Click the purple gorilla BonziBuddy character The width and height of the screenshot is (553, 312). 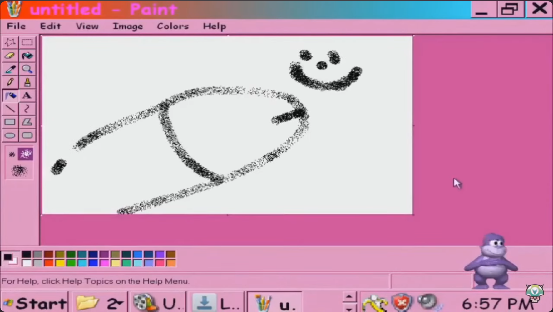[x=491, y=261]
